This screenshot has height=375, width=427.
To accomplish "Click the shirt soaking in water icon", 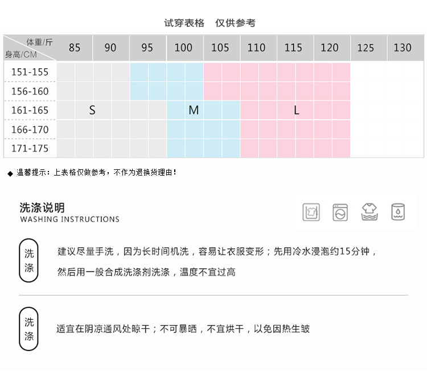I will pyautogui.click(x=369, y=212).
